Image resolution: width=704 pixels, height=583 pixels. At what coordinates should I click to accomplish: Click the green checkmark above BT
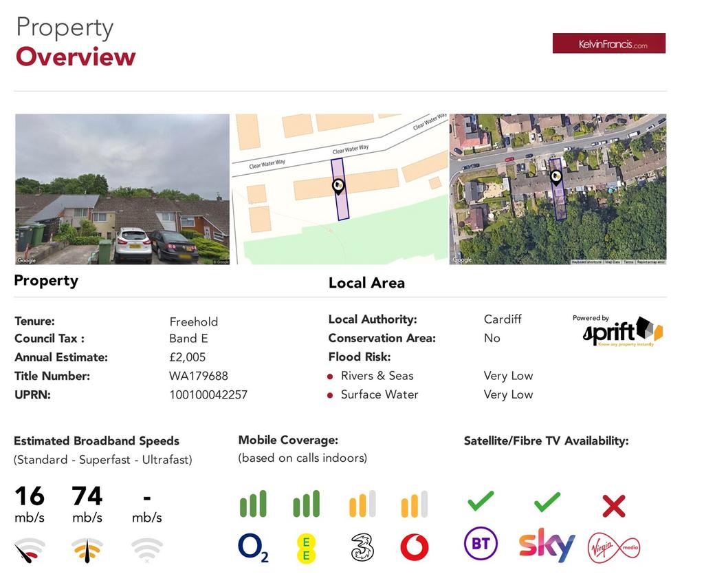pyautogui.click(x=481, y=500)
